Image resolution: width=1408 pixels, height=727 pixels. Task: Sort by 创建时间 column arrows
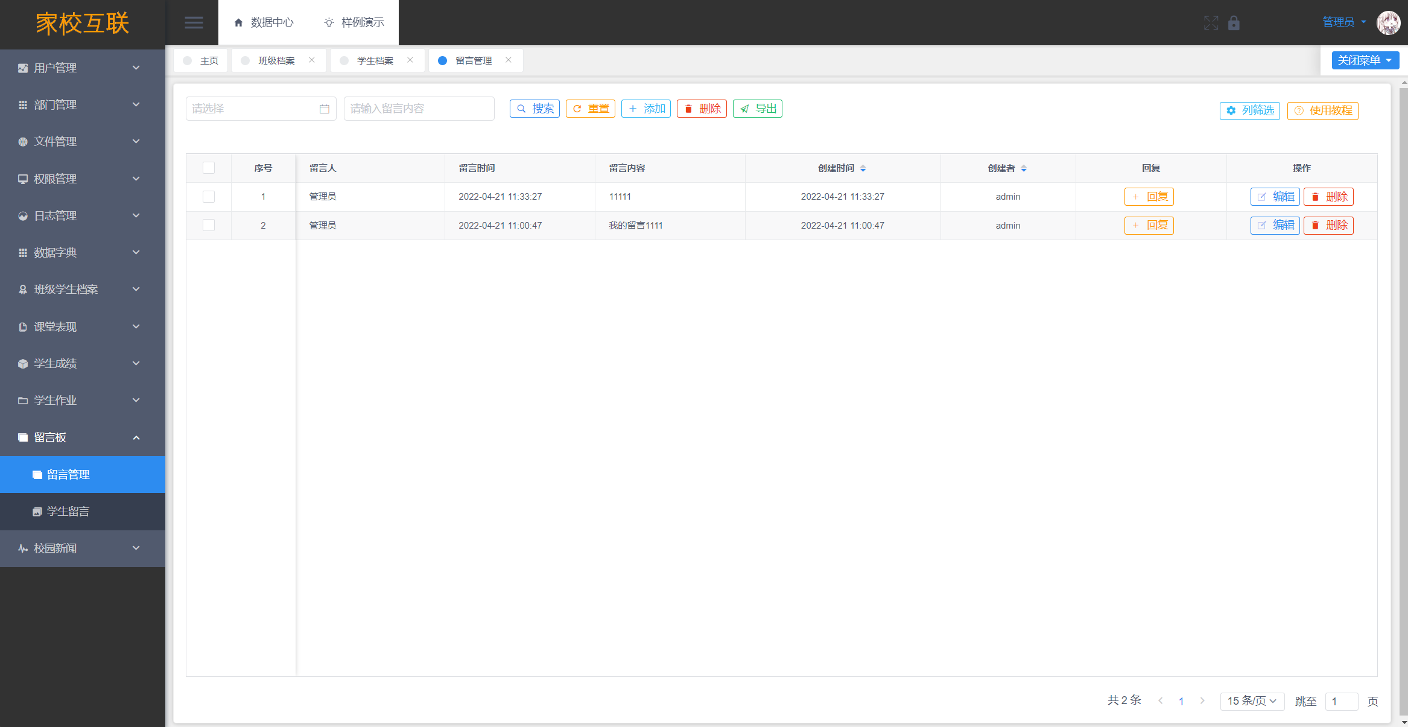pos(863,169)
